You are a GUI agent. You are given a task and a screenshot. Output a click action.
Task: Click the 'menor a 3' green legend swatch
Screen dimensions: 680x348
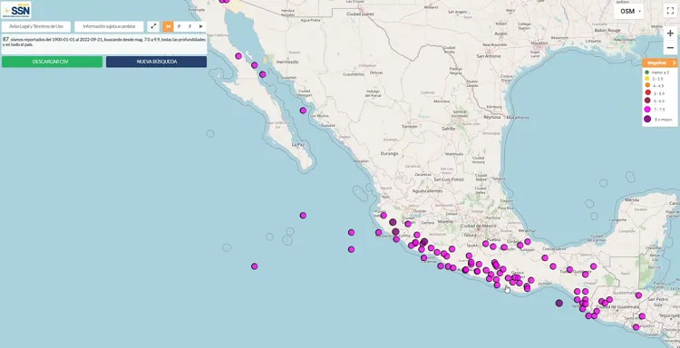pyautogui.click(x=647, y=72)
